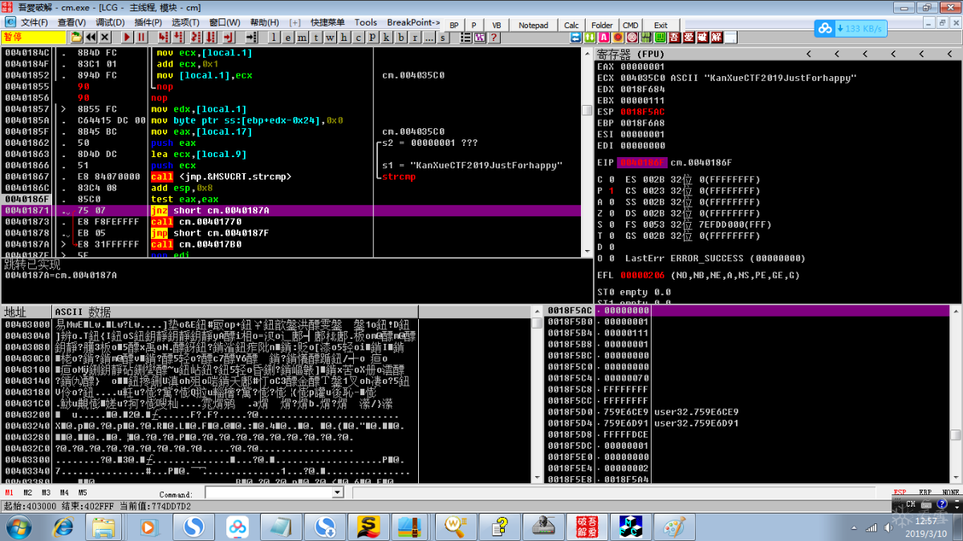Click the Step over toolbar icon
This screenshot has height=541, width=963.
tap(177, 37)
